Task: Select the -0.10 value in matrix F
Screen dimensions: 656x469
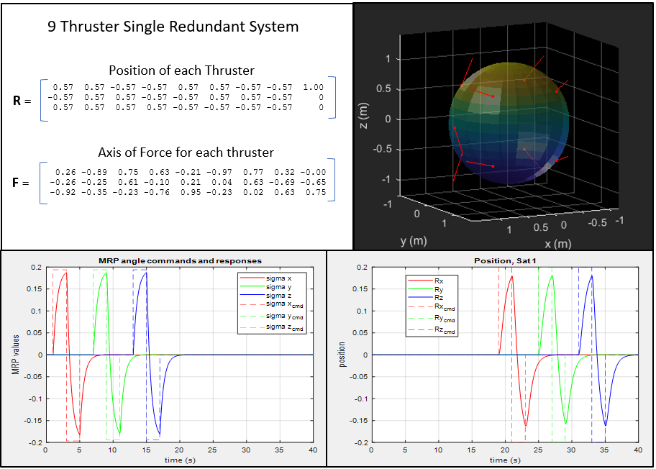Action: pos(157,183)
